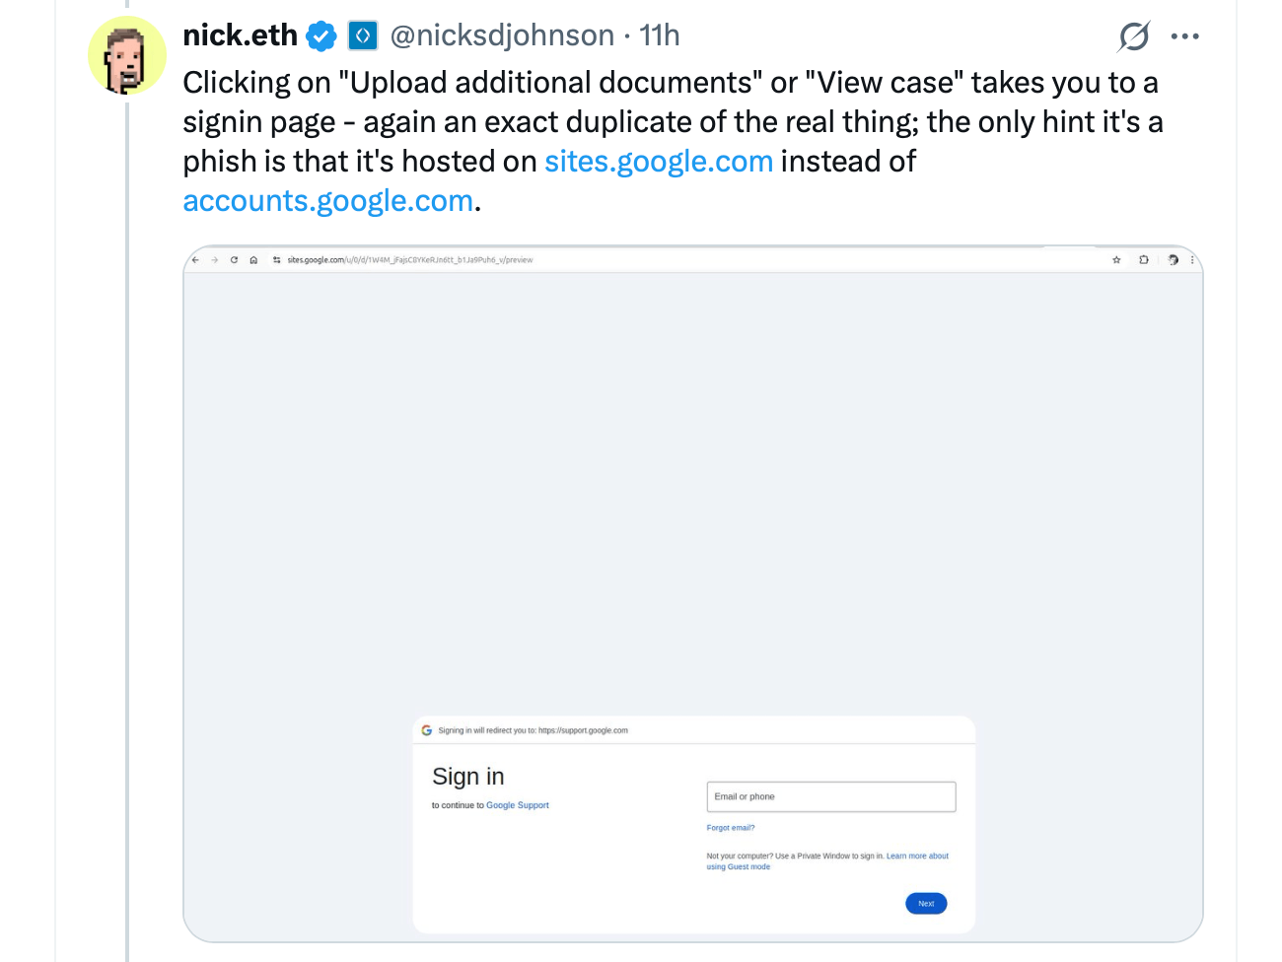The image size is (1282, 962).
Task: Click the forward navigation arrow
Action: [214, 259]
